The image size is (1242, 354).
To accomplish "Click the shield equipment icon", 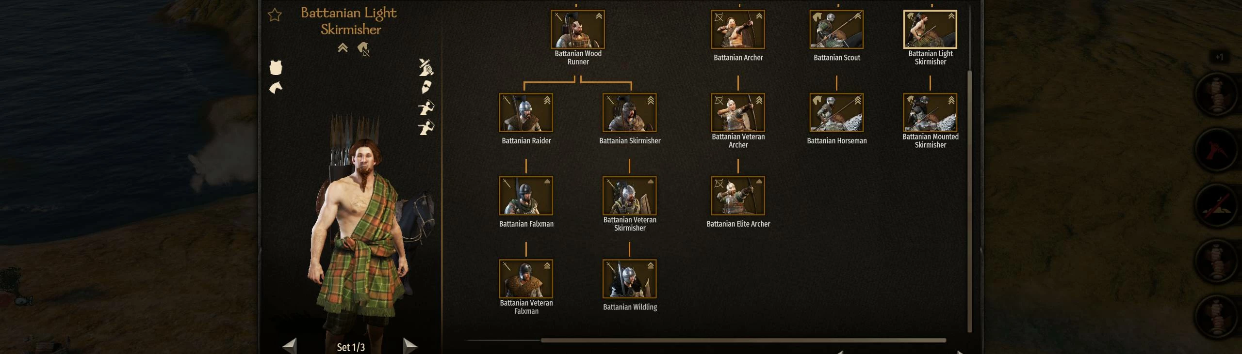I will pos(426,88).
